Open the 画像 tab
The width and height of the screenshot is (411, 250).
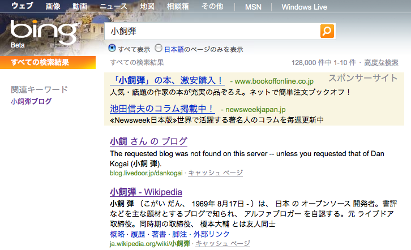coord(53,6)
